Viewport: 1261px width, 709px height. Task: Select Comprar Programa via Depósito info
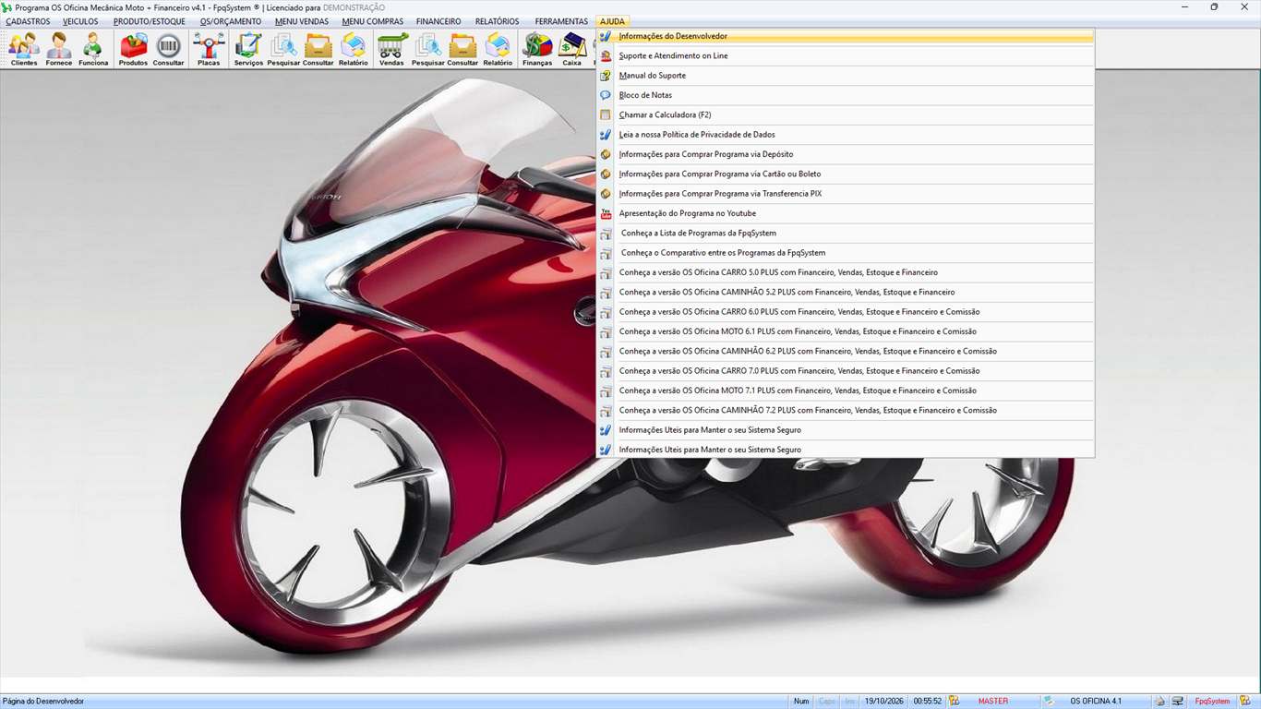point(846,154)
